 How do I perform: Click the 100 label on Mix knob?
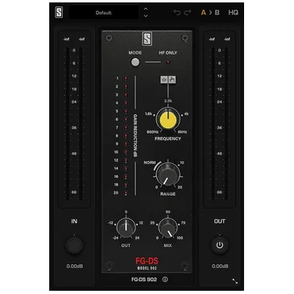point(180,238)
